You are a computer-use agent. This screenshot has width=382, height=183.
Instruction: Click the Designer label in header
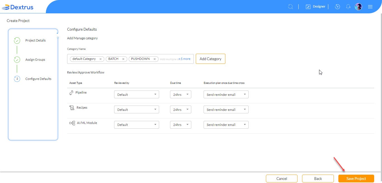319,6
